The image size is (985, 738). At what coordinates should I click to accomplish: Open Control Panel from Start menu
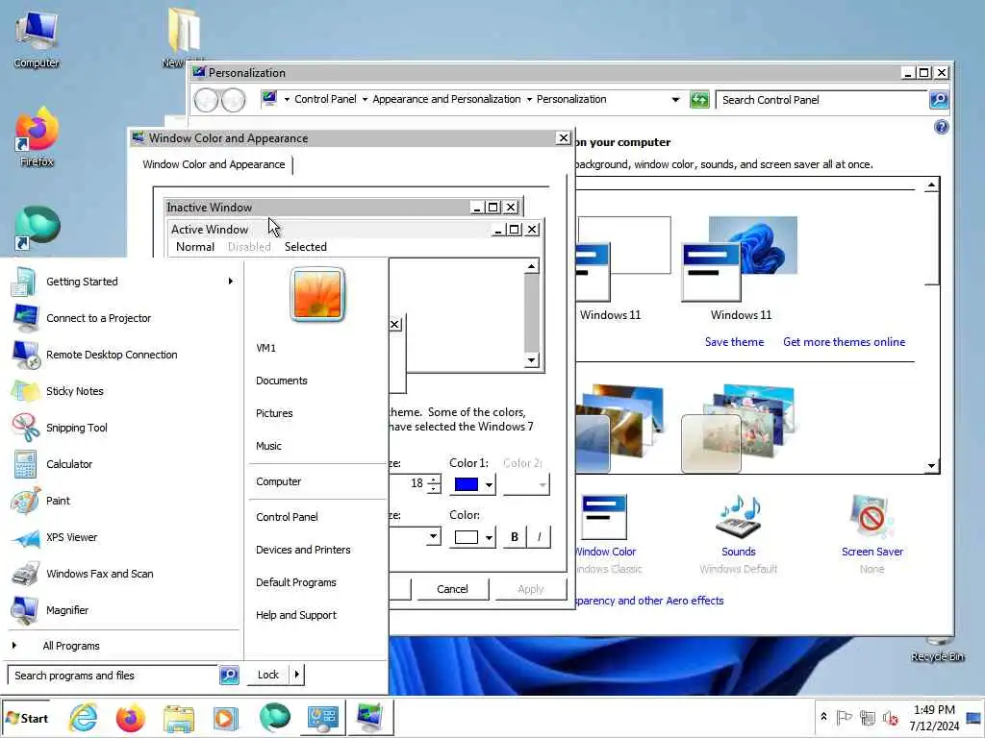[287, 517]
